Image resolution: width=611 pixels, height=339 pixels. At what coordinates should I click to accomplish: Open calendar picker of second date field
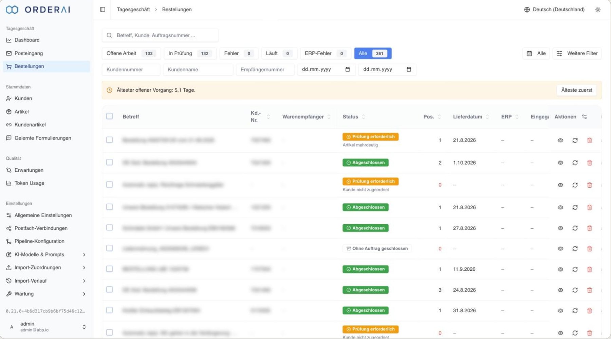coord(409,69)
